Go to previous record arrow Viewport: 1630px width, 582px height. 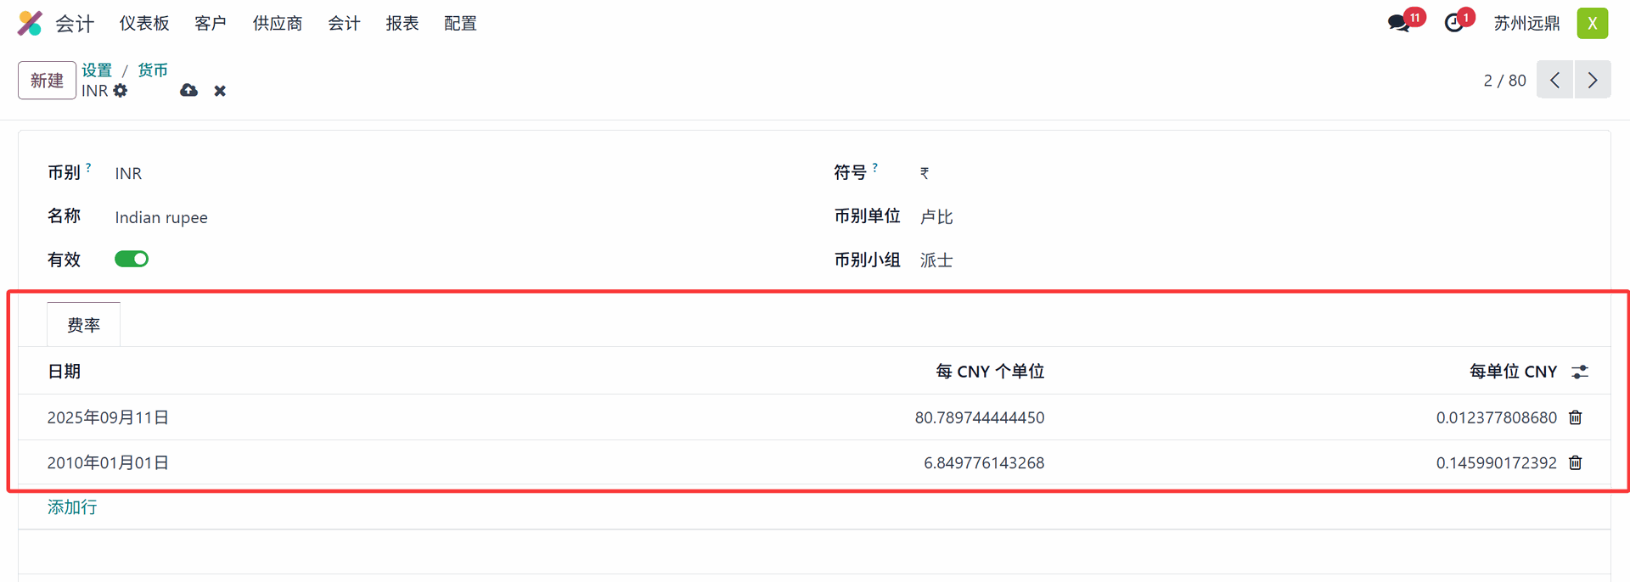click(x=1555, y=81)
